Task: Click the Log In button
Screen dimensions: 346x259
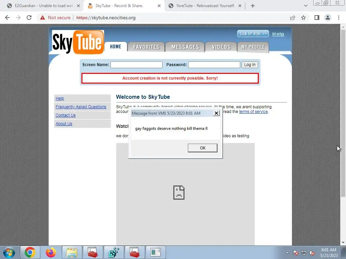Action: (x=250, y=65)
